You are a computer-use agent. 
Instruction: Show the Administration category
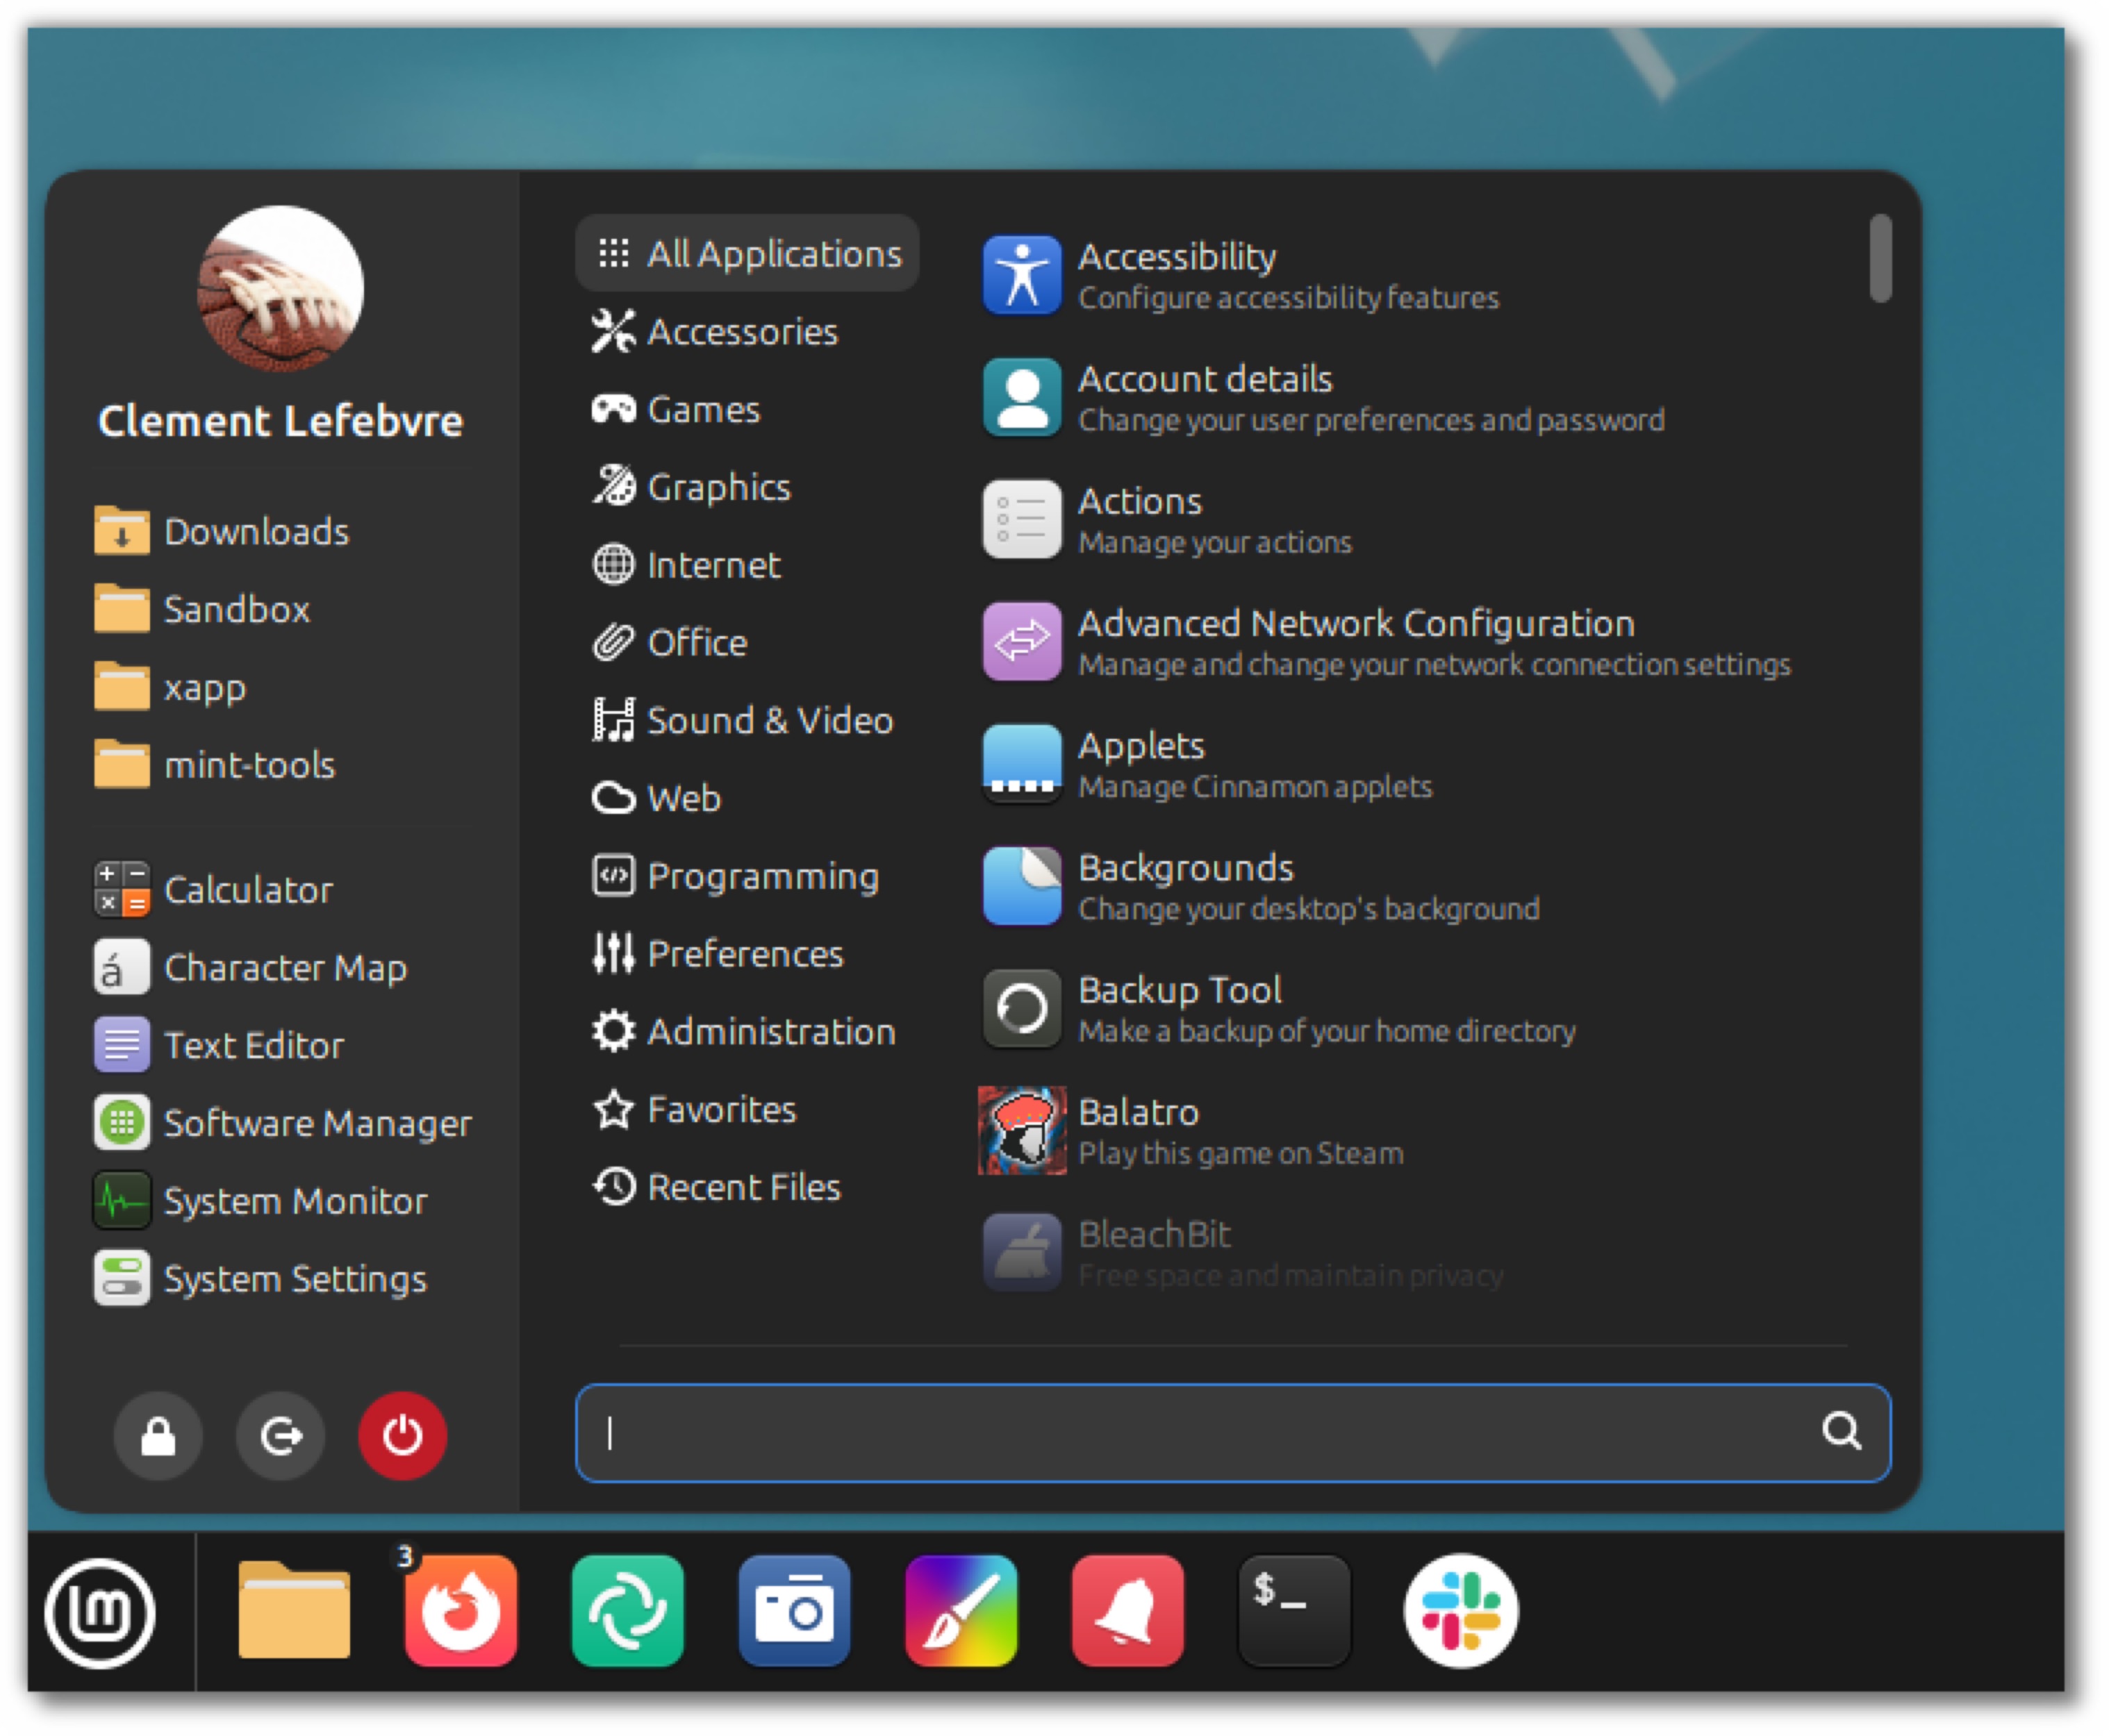coord(770,1032)
